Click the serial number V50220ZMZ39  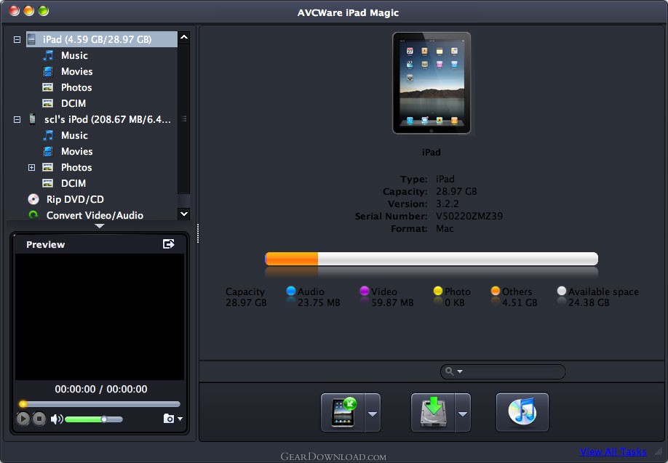point(469,216)
